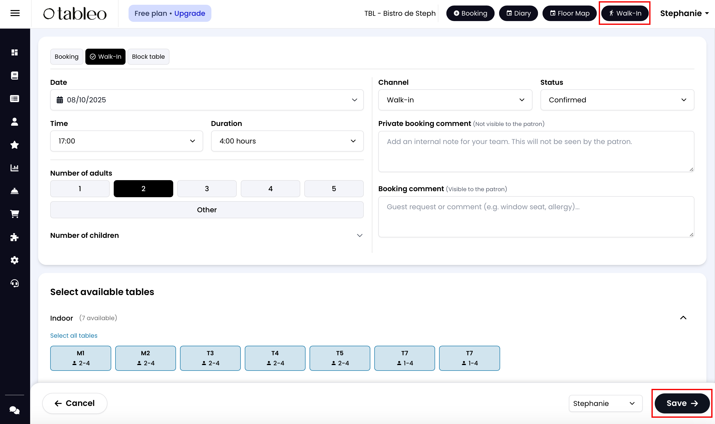This screenshot has width=715, height=424.
Task: Switch to the Block table tab
Action: 148,56
